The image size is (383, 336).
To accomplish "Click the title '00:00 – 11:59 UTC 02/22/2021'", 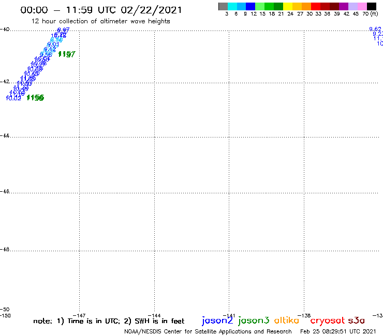I will 101,10.
